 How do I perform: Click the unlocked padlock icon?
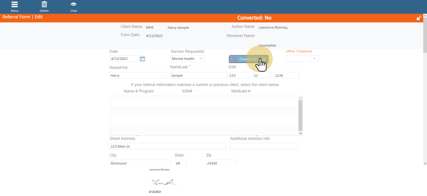pos(419,18)
